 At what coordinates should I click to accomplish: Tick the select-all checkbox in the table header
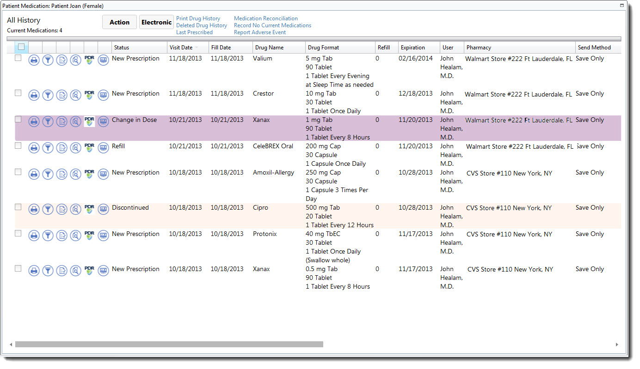coord(21,47)
